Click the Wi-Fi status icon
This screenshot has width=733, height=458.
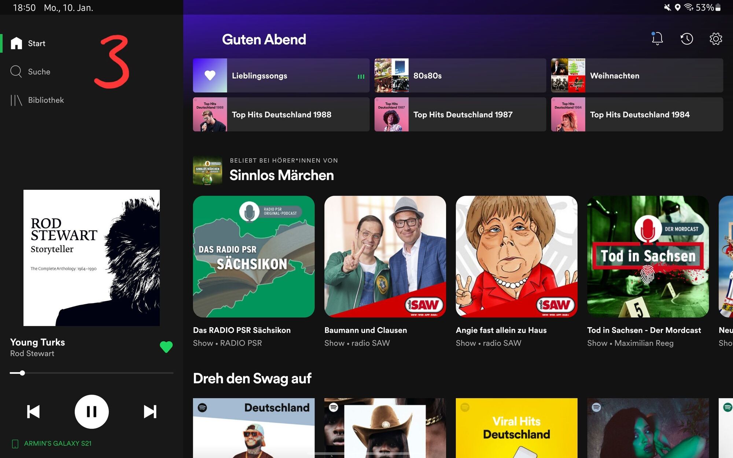(689, 7)
